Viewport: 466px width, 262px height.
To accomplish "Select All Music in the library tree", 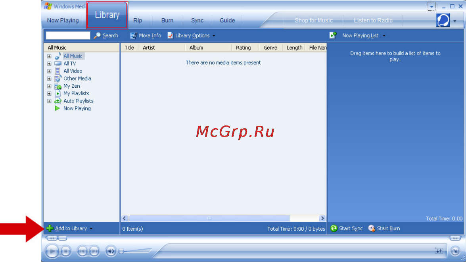I will click(73, 56).
